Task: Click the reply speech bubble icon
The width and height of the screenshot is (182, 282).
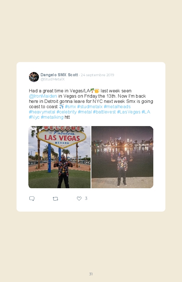Action: (32, 198)
